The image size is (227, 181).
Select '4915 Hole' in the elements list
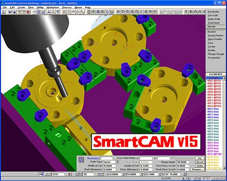click(214, 109)
